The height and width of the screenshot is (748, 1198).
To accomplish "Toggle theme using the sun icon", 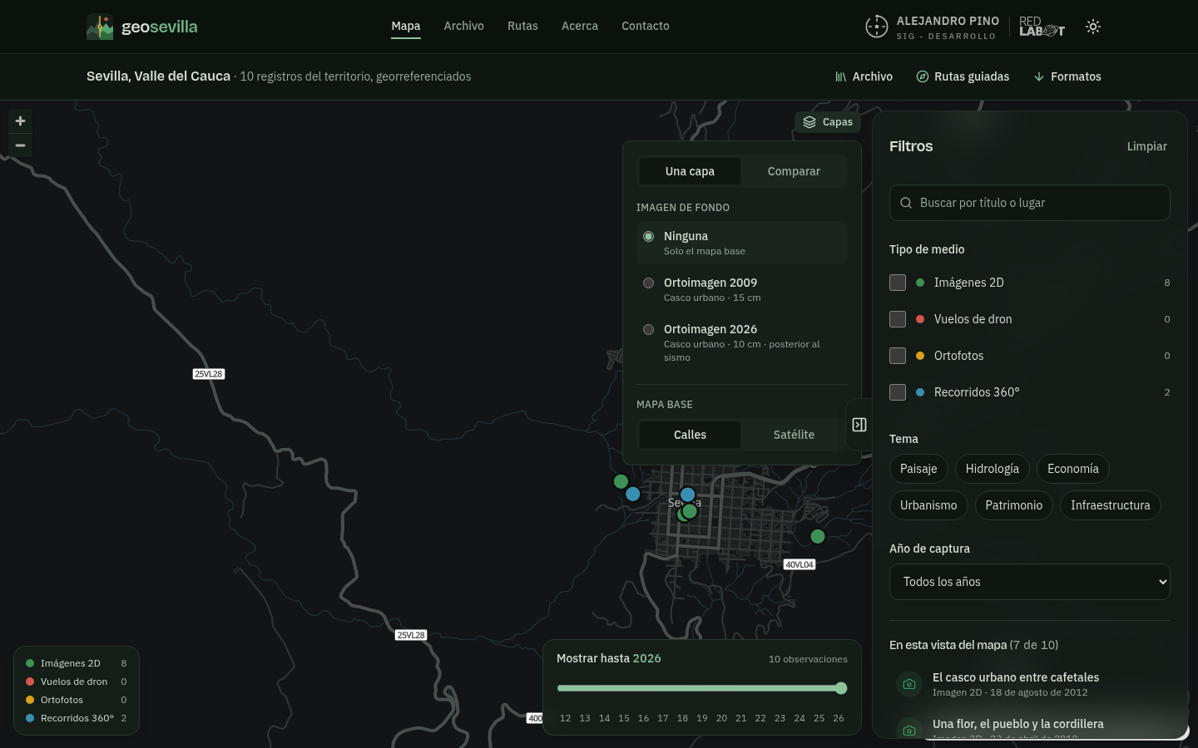I will coord(1093,27).
